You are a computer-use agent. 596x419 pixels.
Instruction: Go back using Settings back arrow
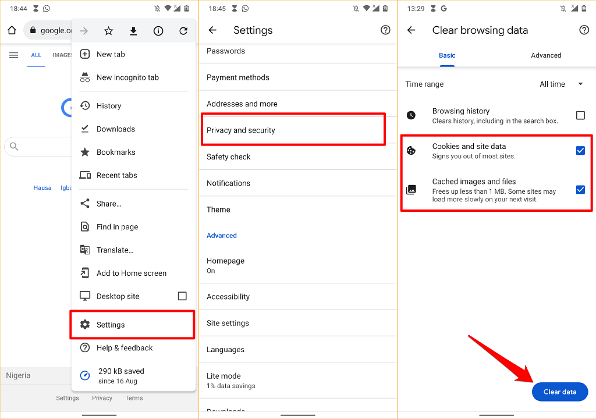click(212, 30)
